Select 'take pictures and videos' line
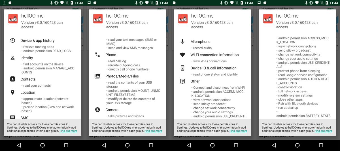The image size is (340, 151). 125,116
